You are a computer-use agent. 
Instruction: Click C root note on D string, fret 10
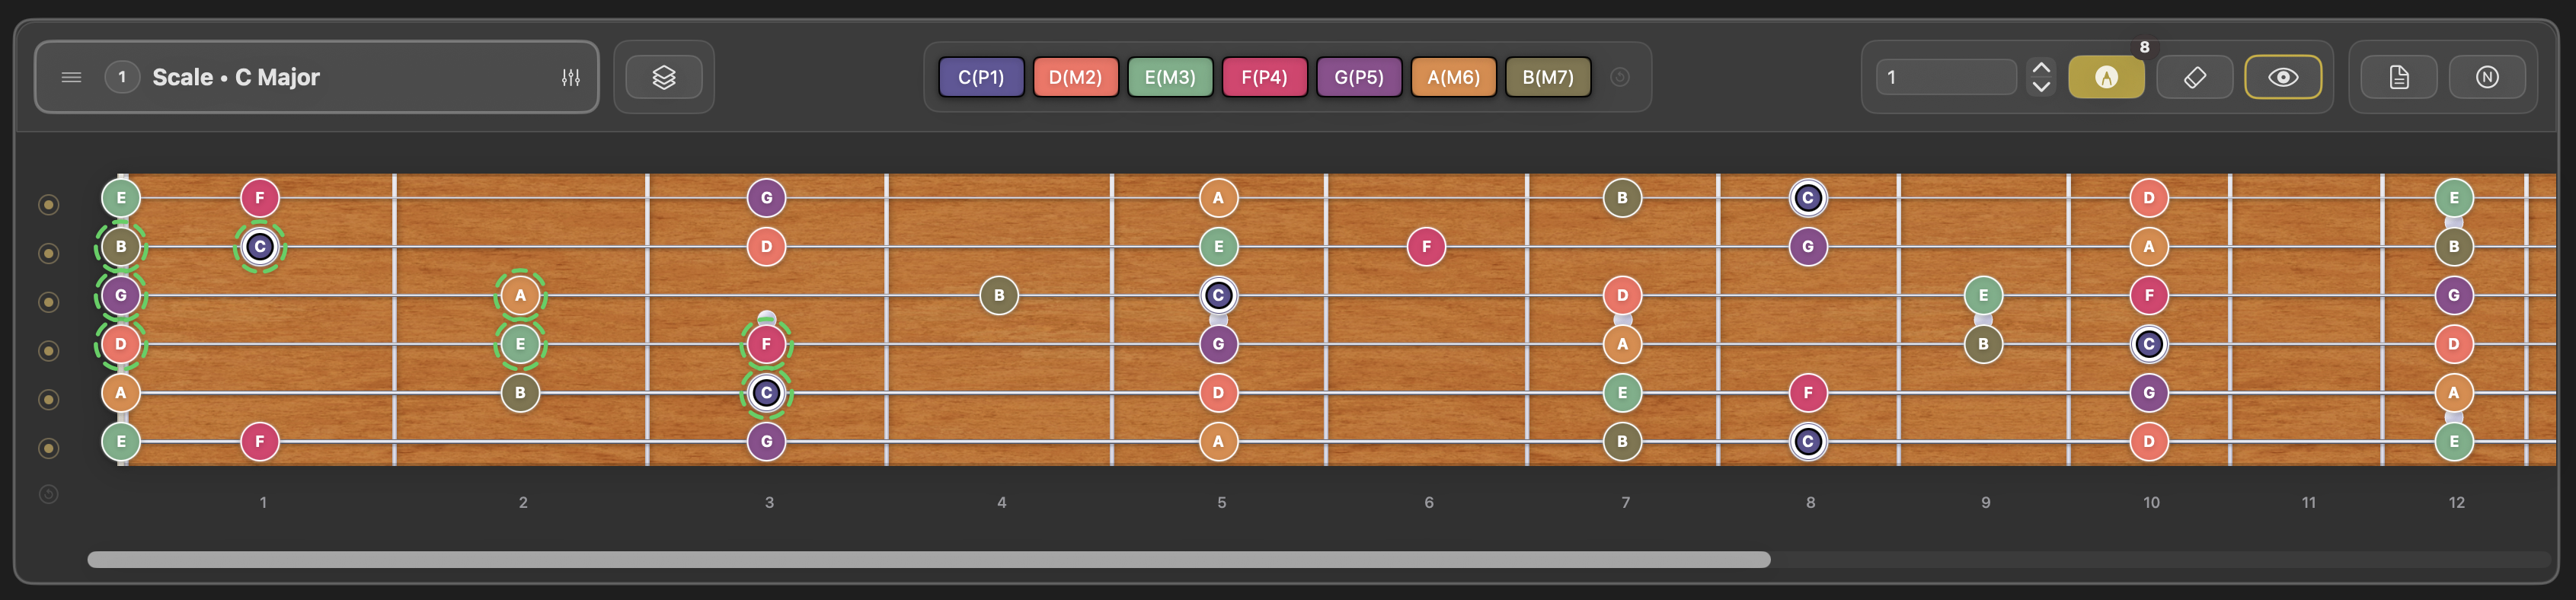2149,344
